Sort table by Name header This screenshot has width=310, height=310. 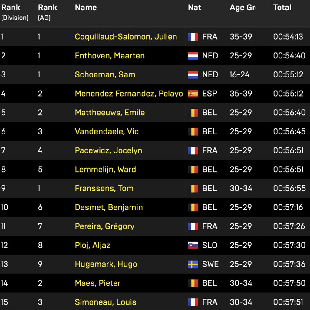(x=86, y=8)
